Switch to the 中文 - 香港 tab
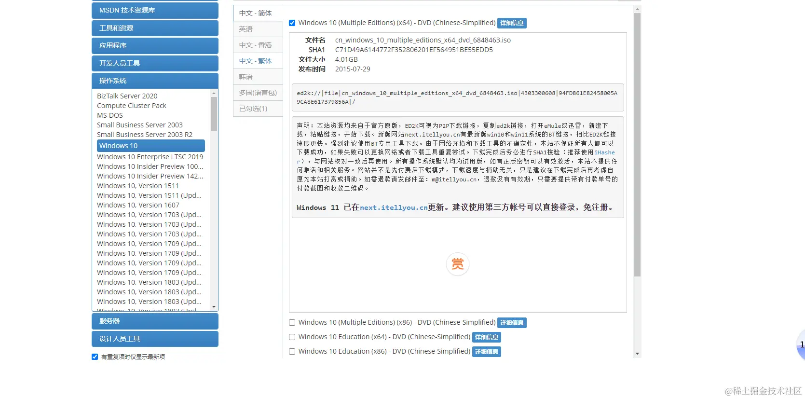 (x=258, y=45)
